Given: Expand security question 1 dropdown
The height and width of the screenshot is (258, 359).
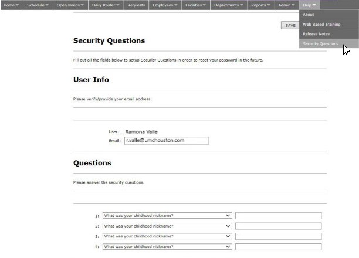Looking at the screenshot, I should click(x=167, y=215).
